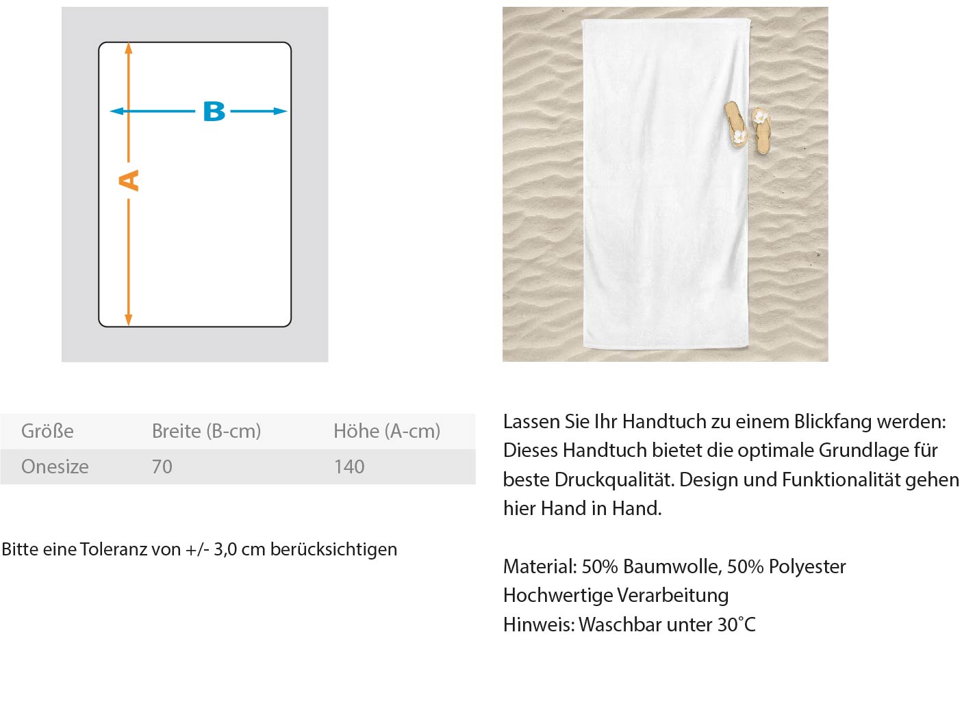Click the height value 140
975x710 pixels.
pyautogui.click(x=349, y=466)
